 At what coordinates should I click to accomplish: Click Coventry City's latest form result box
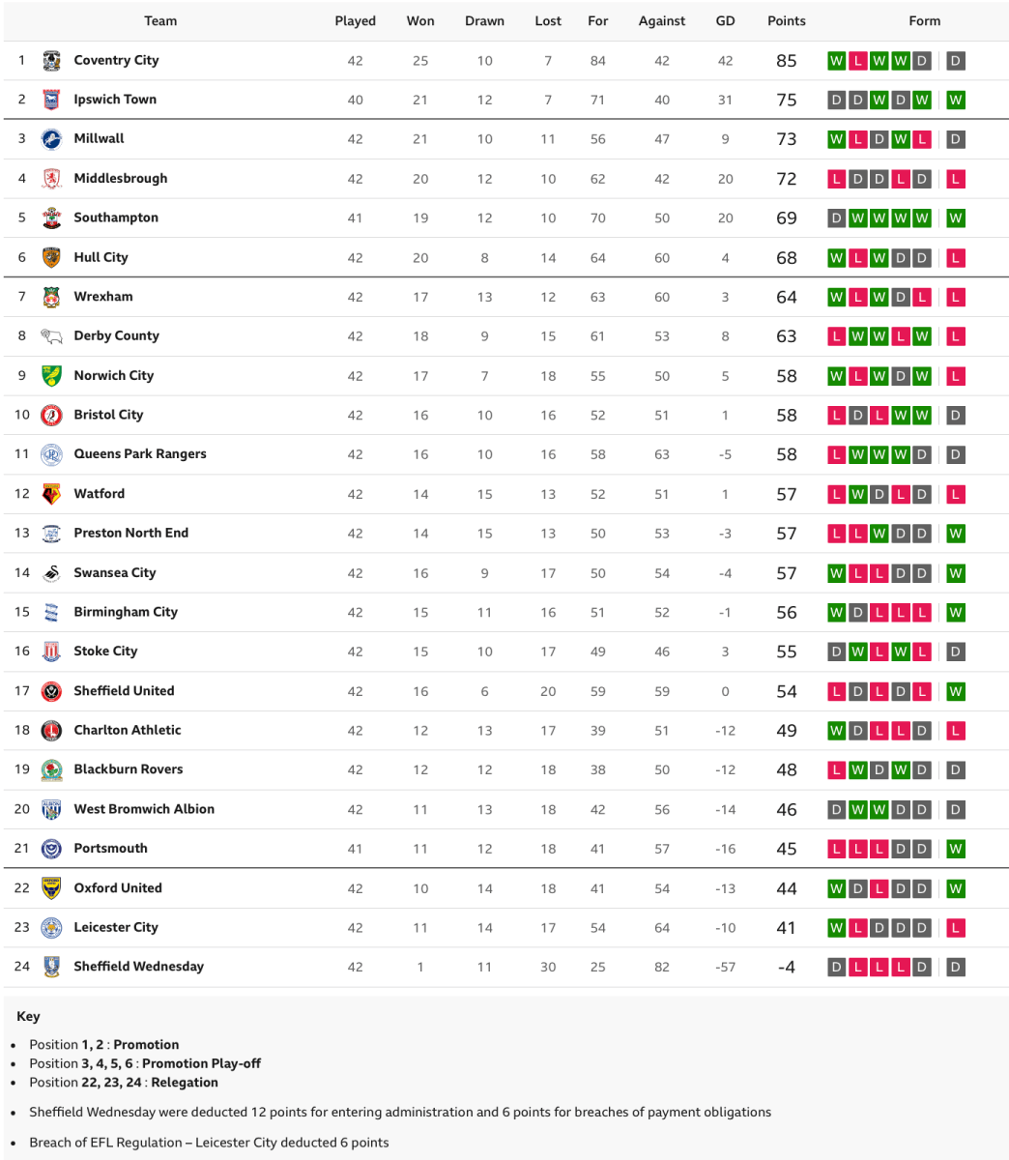[x=955, y=61]
